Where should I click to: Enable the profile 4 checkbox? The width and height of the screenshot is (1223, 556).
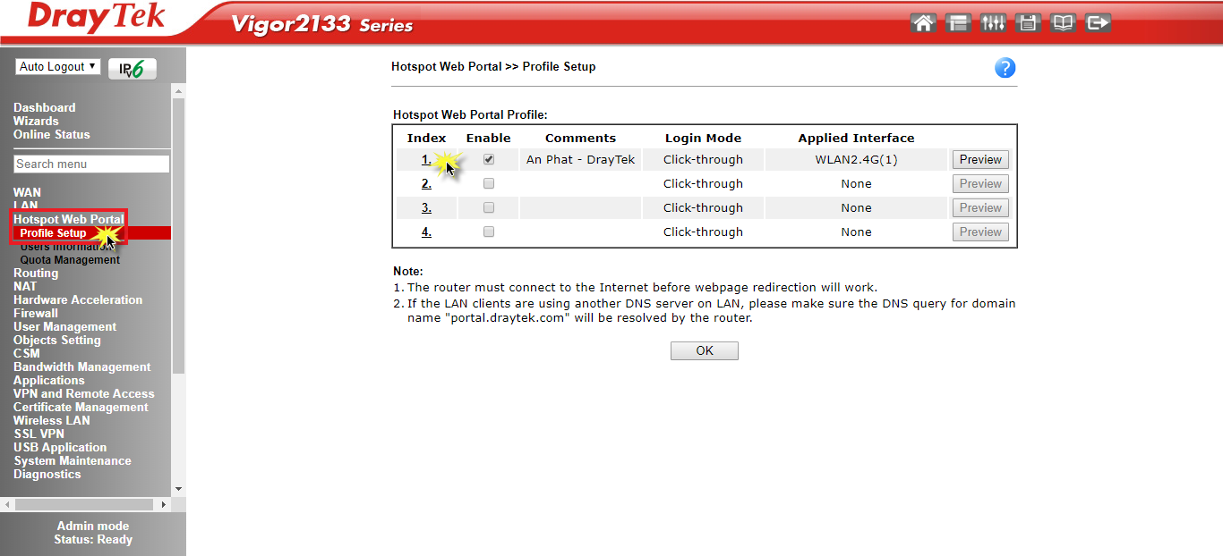[x=489, y=232]
